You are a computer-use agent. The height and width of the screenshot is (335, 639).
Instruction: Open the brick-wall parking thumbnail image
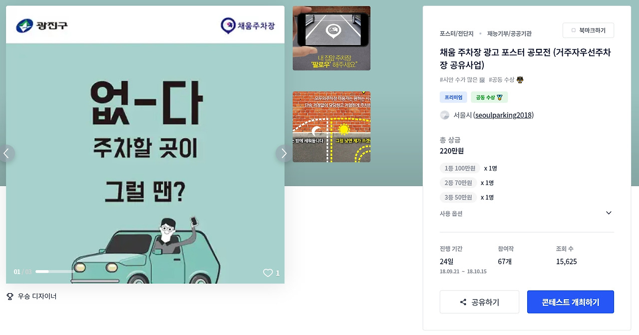pos(331,127)
